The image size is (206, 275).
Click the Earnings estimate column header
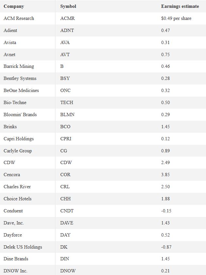(x=180, y=6)
